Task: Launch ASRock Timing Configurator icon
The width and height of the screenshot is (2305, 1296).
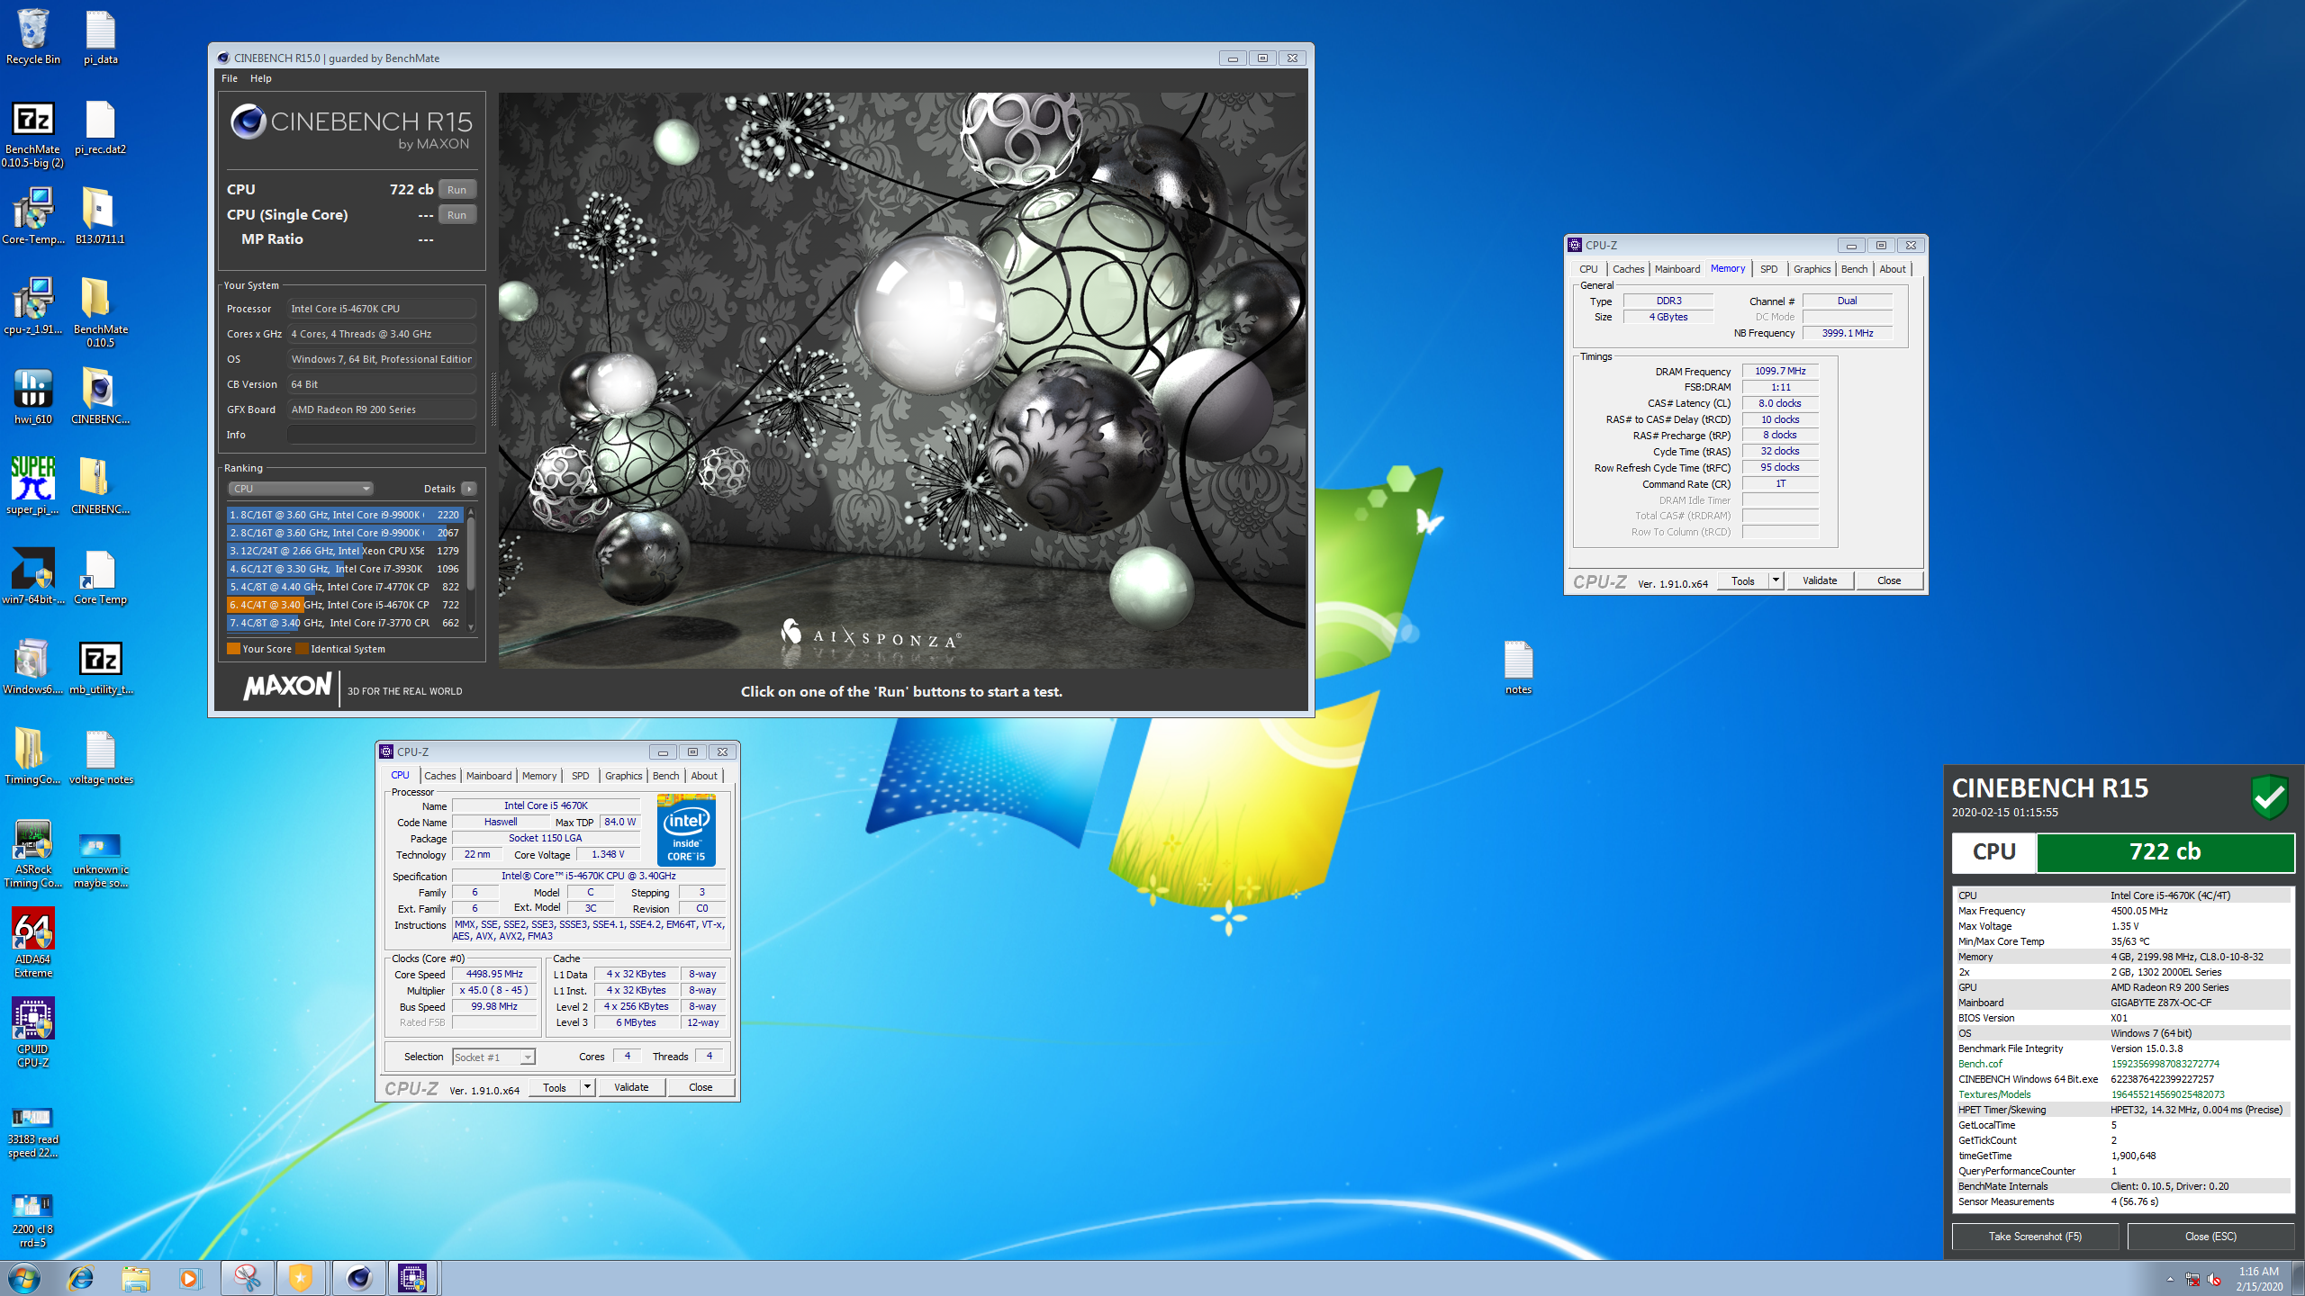Action: click(33, 853)
